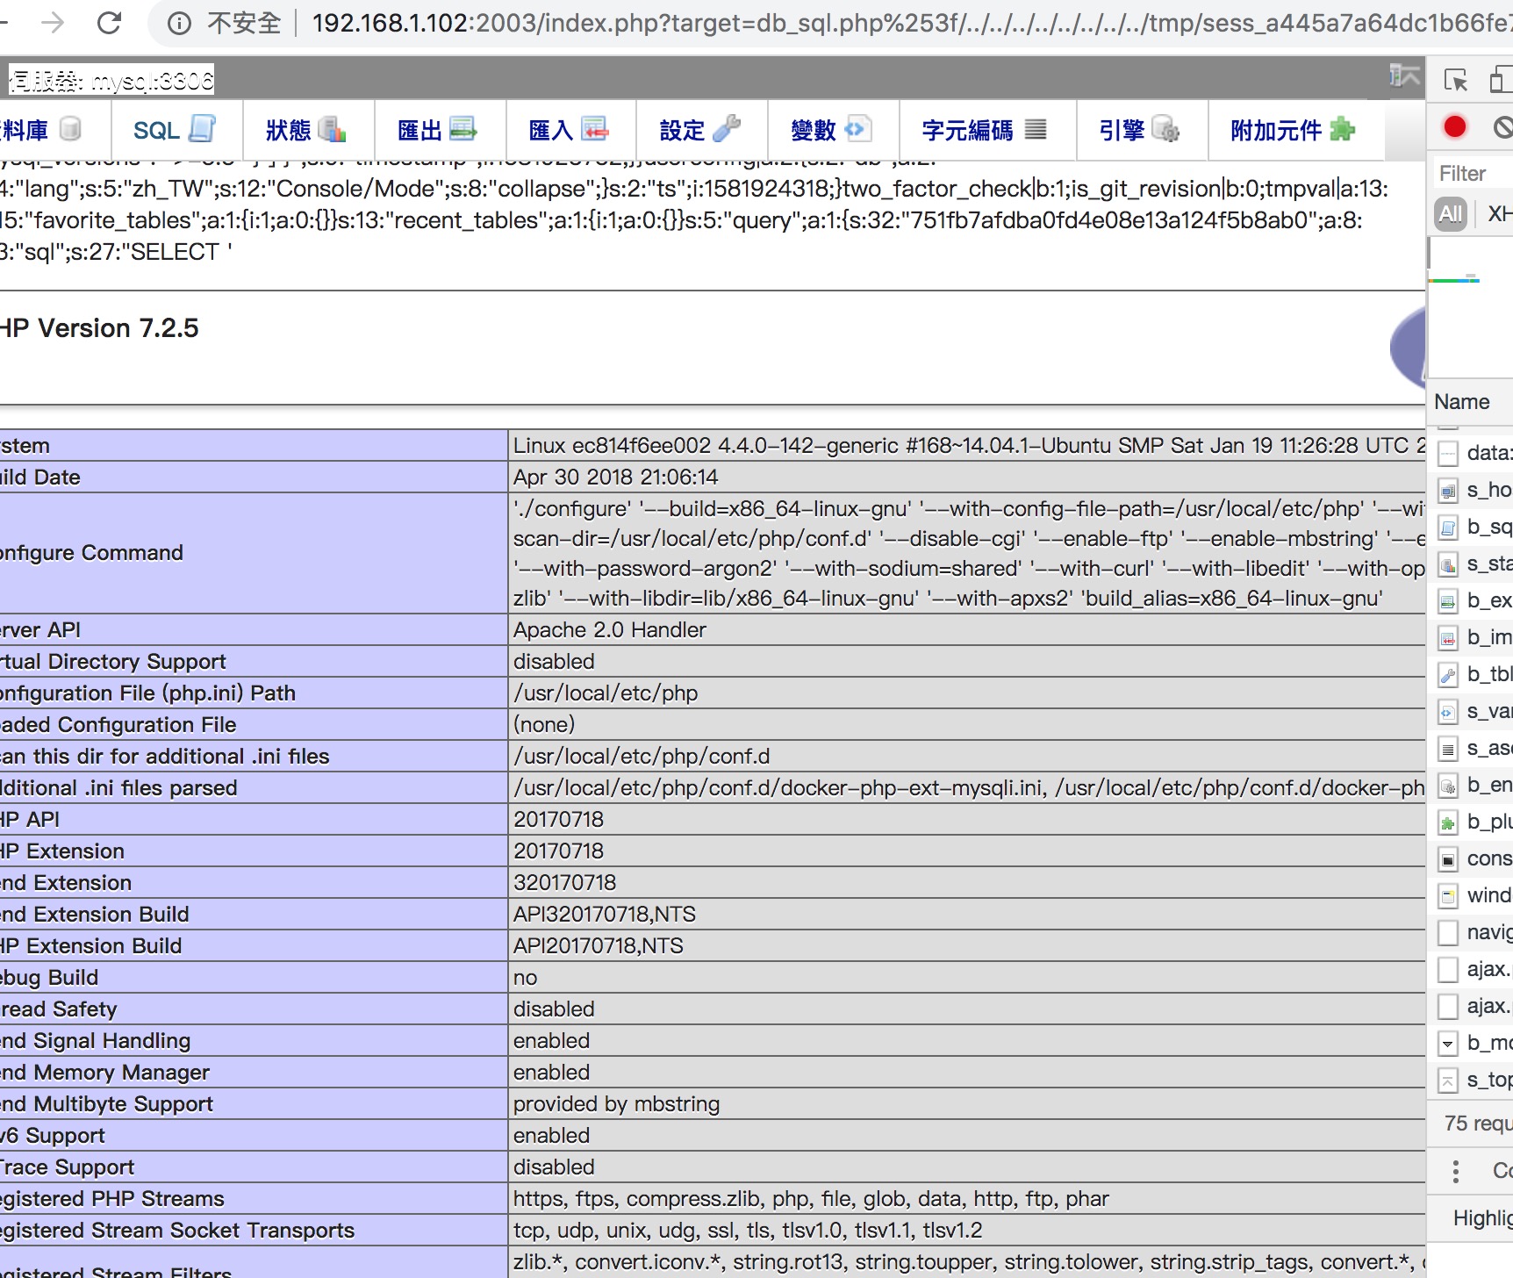Select the s_sta request row
The height and width of the screenshot is (1278, 1513).
click(1473, 564)
